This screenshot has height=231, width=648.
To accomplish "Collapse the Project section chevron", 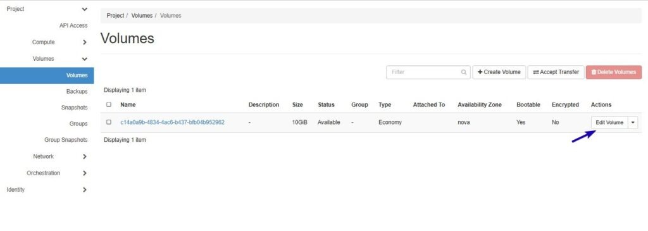I will click(x=84, y=9).
